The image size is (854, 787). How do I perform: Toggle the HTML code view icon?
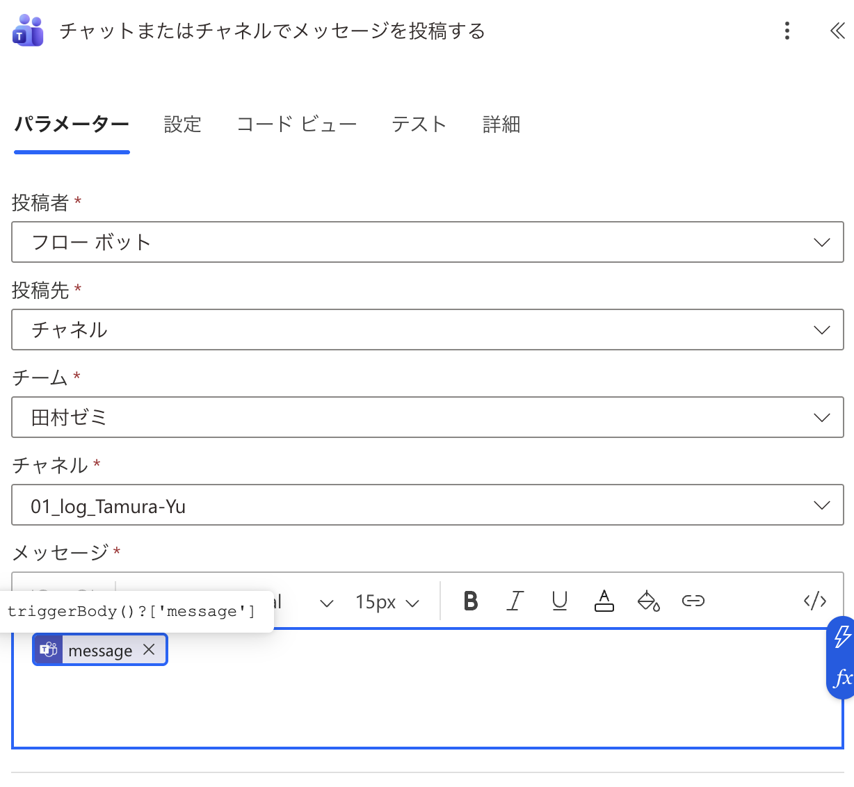tap(814, 601)
